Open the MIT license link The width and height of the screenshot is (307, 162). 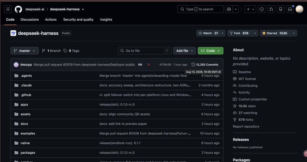coord(247,79)
